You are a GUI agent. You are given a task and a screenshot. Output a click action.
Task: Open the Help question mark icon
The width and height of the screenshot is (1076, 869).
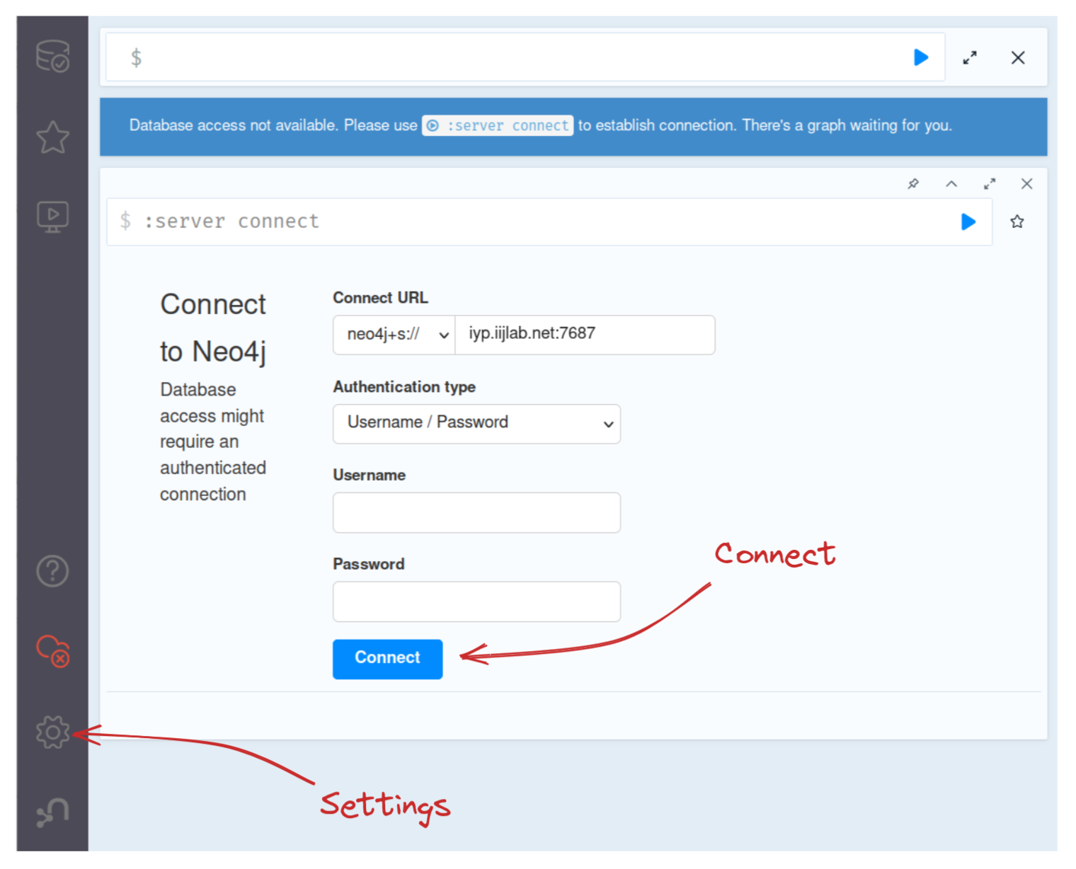[52, 571]
